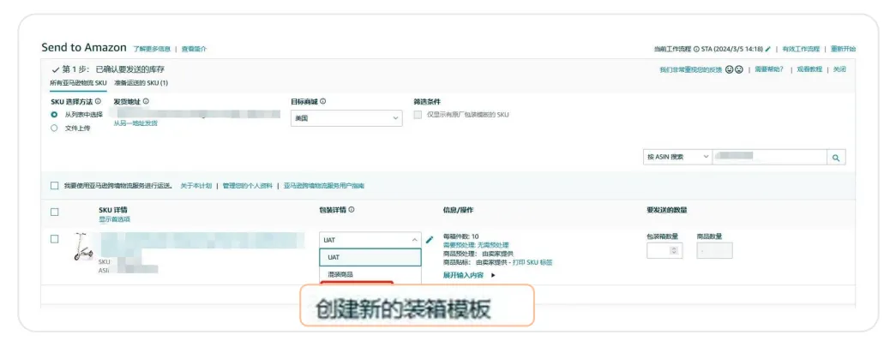Click 需要预处理: 无需预处理 link
This screenshot has width=890, height=347.
click(x=476, y=245)
